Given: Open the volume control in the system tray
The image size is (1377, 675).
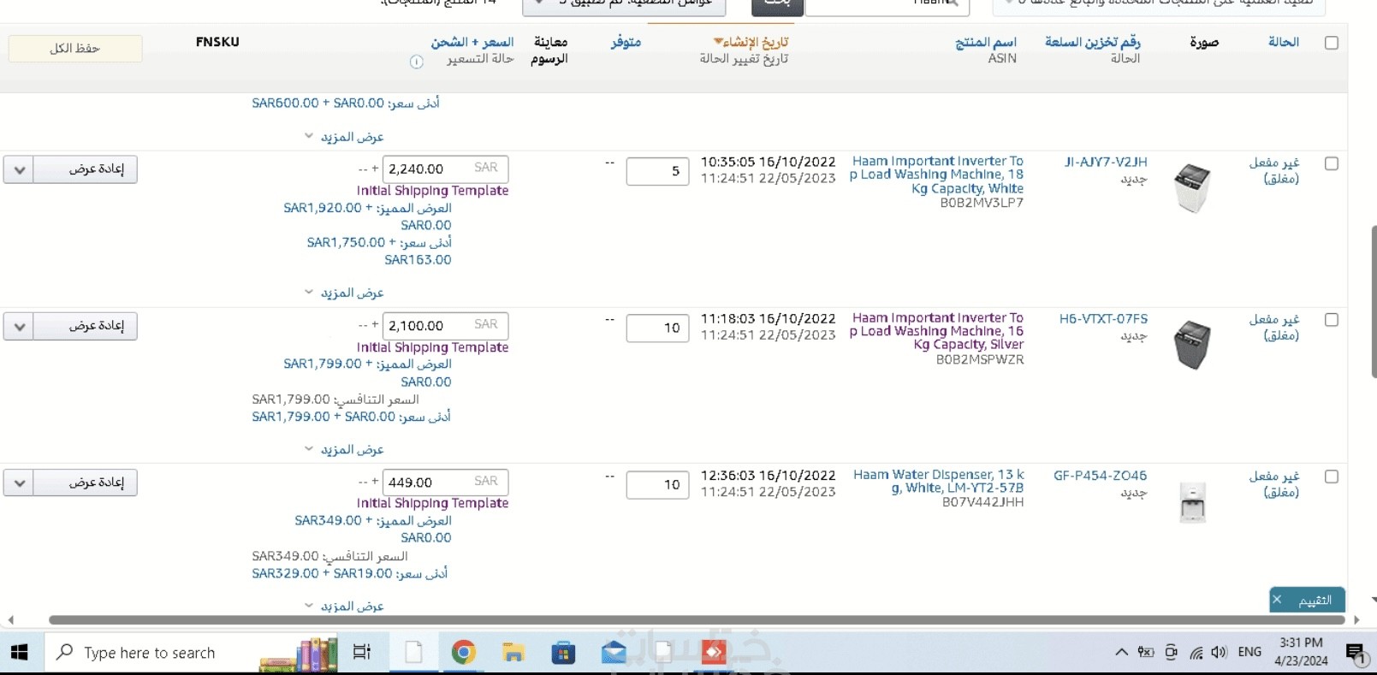Looking at the screenshot, I should [1219, 653].
